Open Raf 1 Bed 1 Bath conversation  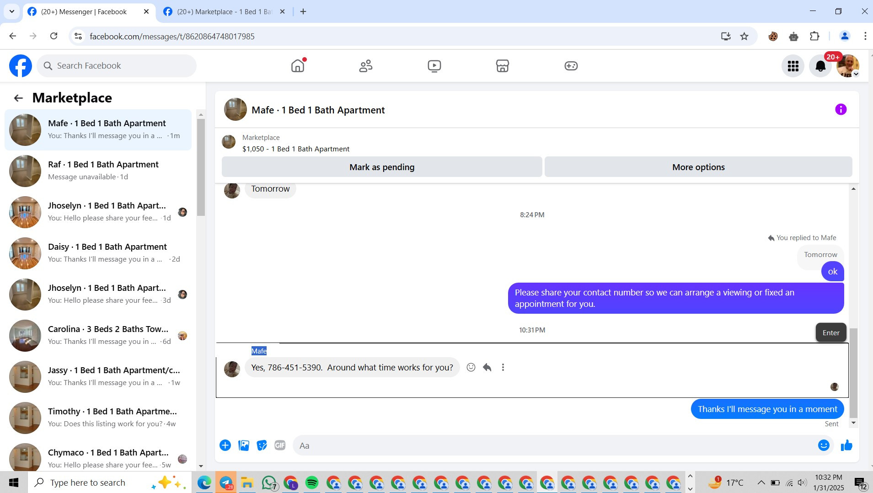click(x=98, y=171)
